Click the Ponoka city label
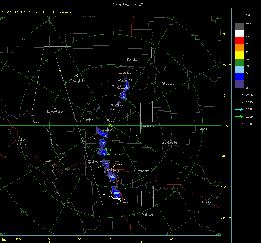This screenshot has width=261, height=243. coord(132,60)
